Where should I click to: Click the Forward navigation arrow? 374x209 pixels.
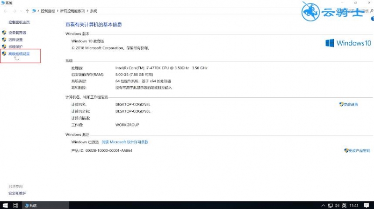(14, 11)
